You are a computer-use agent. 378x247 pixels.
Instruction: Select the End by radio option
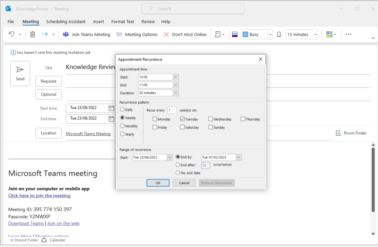178,157
